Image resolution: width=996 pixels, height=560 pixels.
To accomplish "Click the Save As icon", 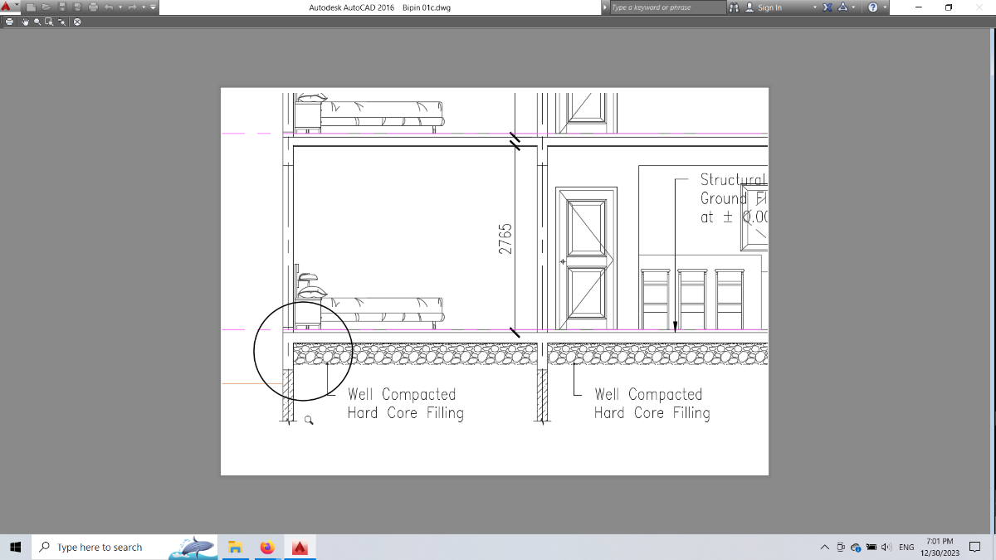I will coord(77,7).
